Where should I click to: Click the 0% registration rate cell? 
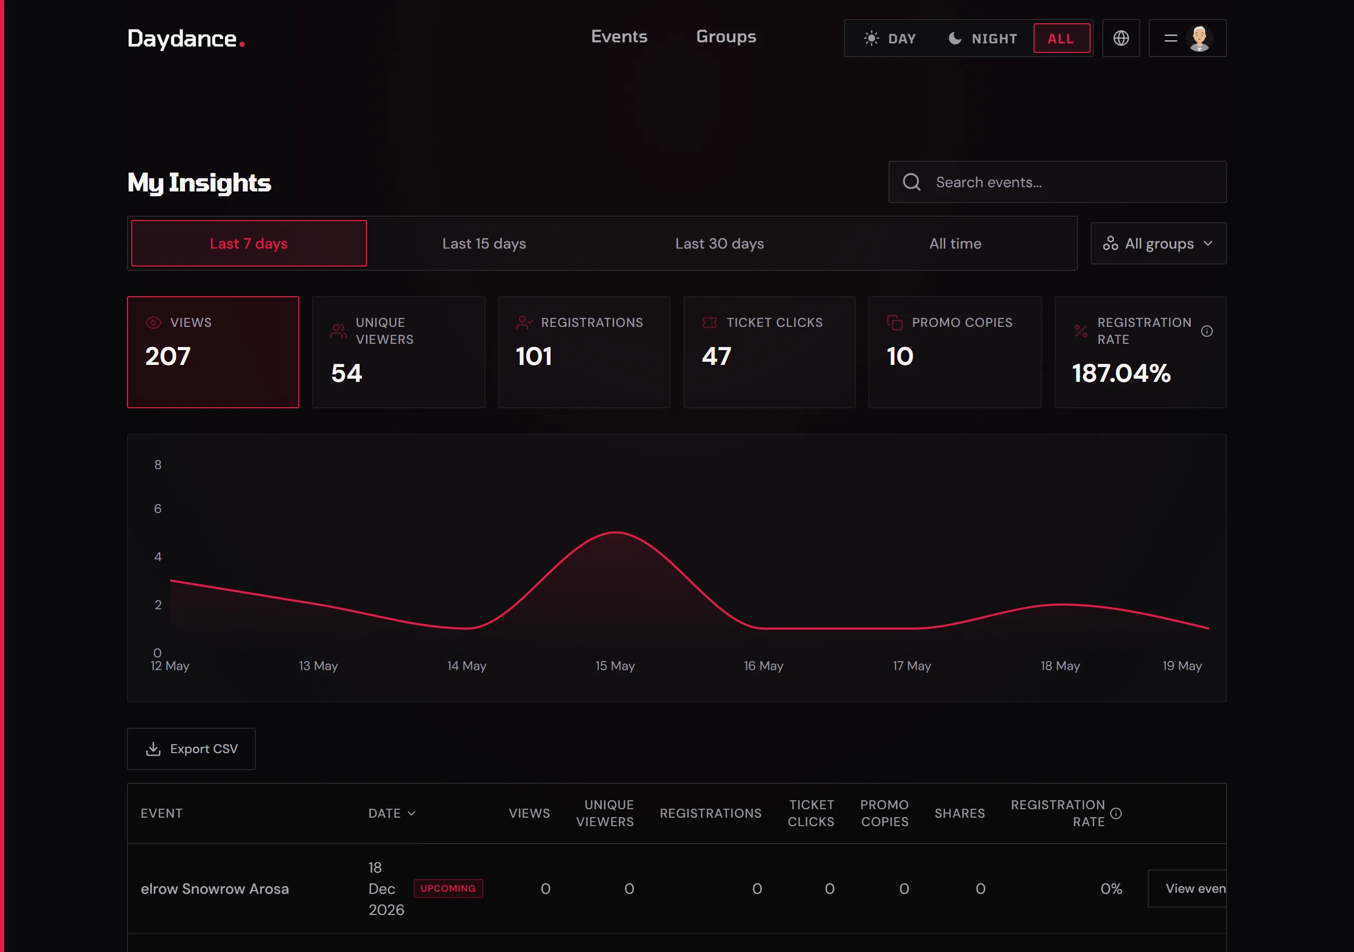coord(1111,889)
